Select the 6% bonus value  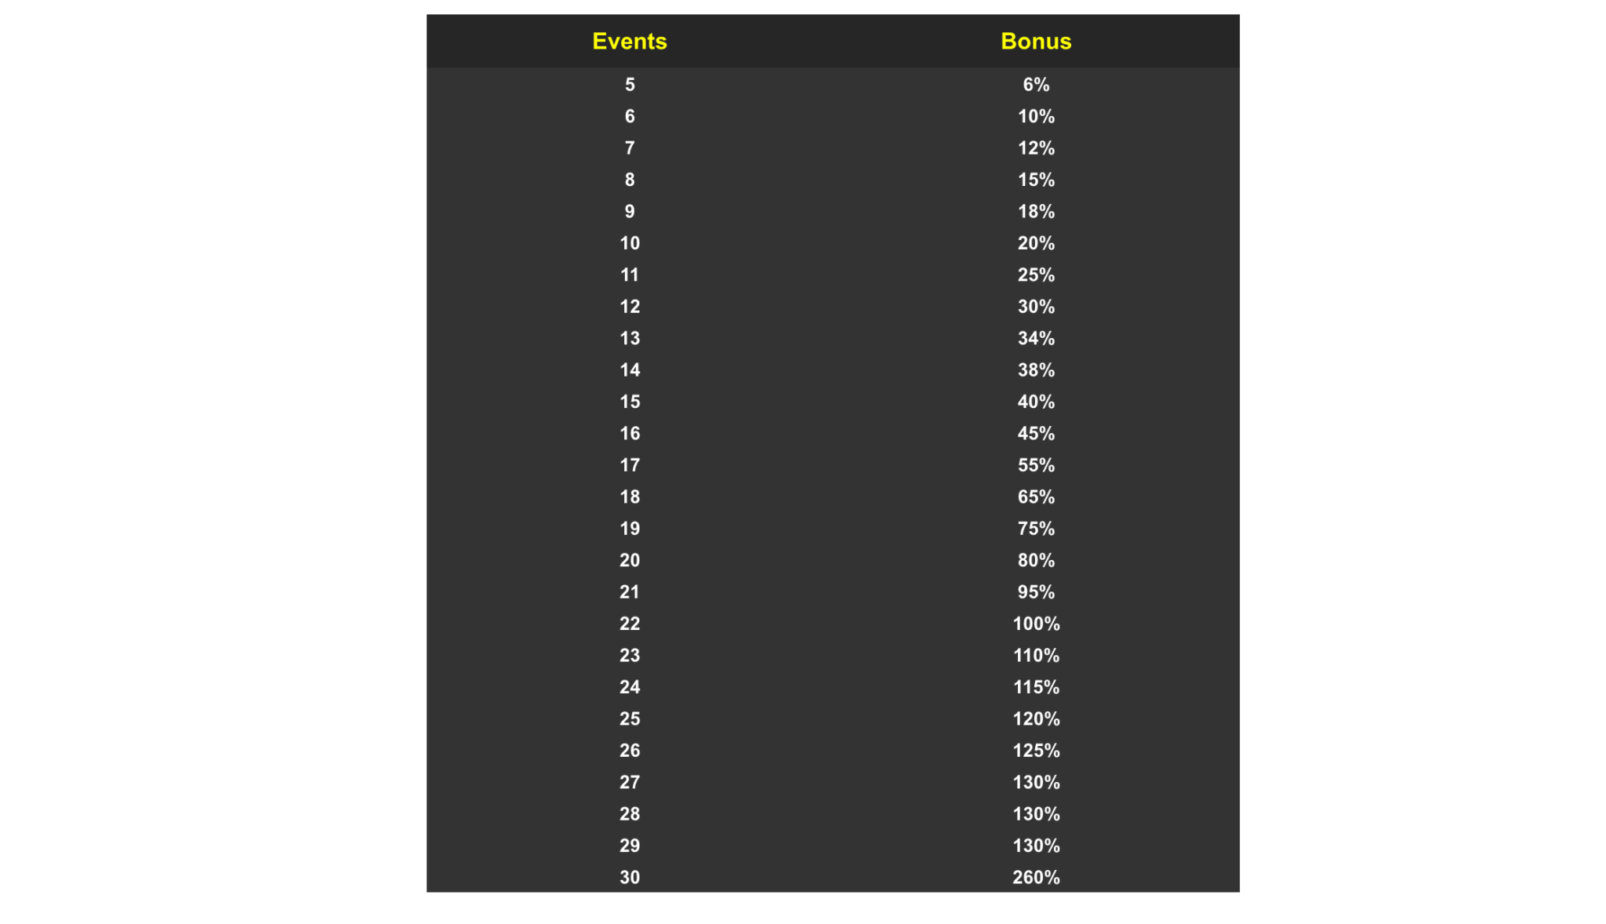coord(1035,85)
